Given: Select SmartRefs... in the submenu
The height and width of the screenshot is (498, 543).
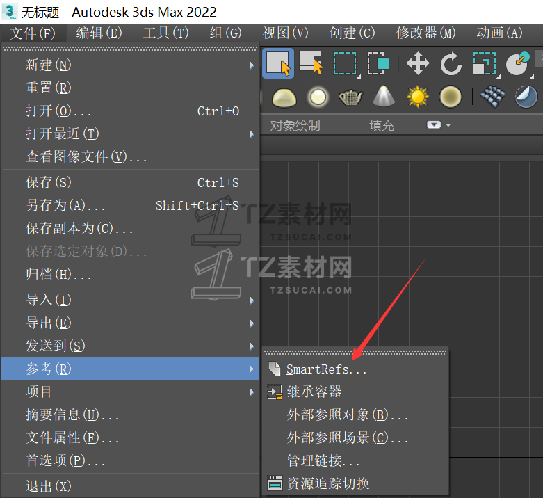Looking at the screenshot, I should [355, 369].
